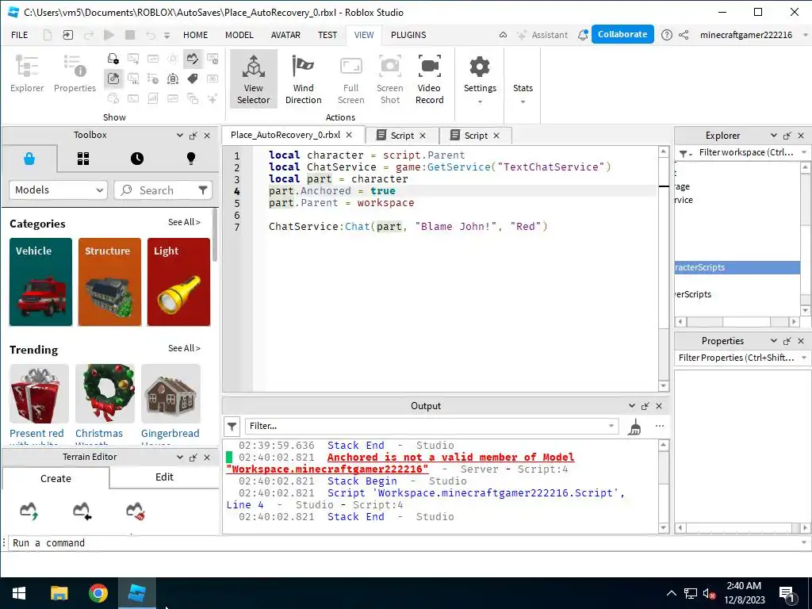Toggle the Explorer panel button in ribbon
Viewport: 812px width, 609px height.
(27, 74)
